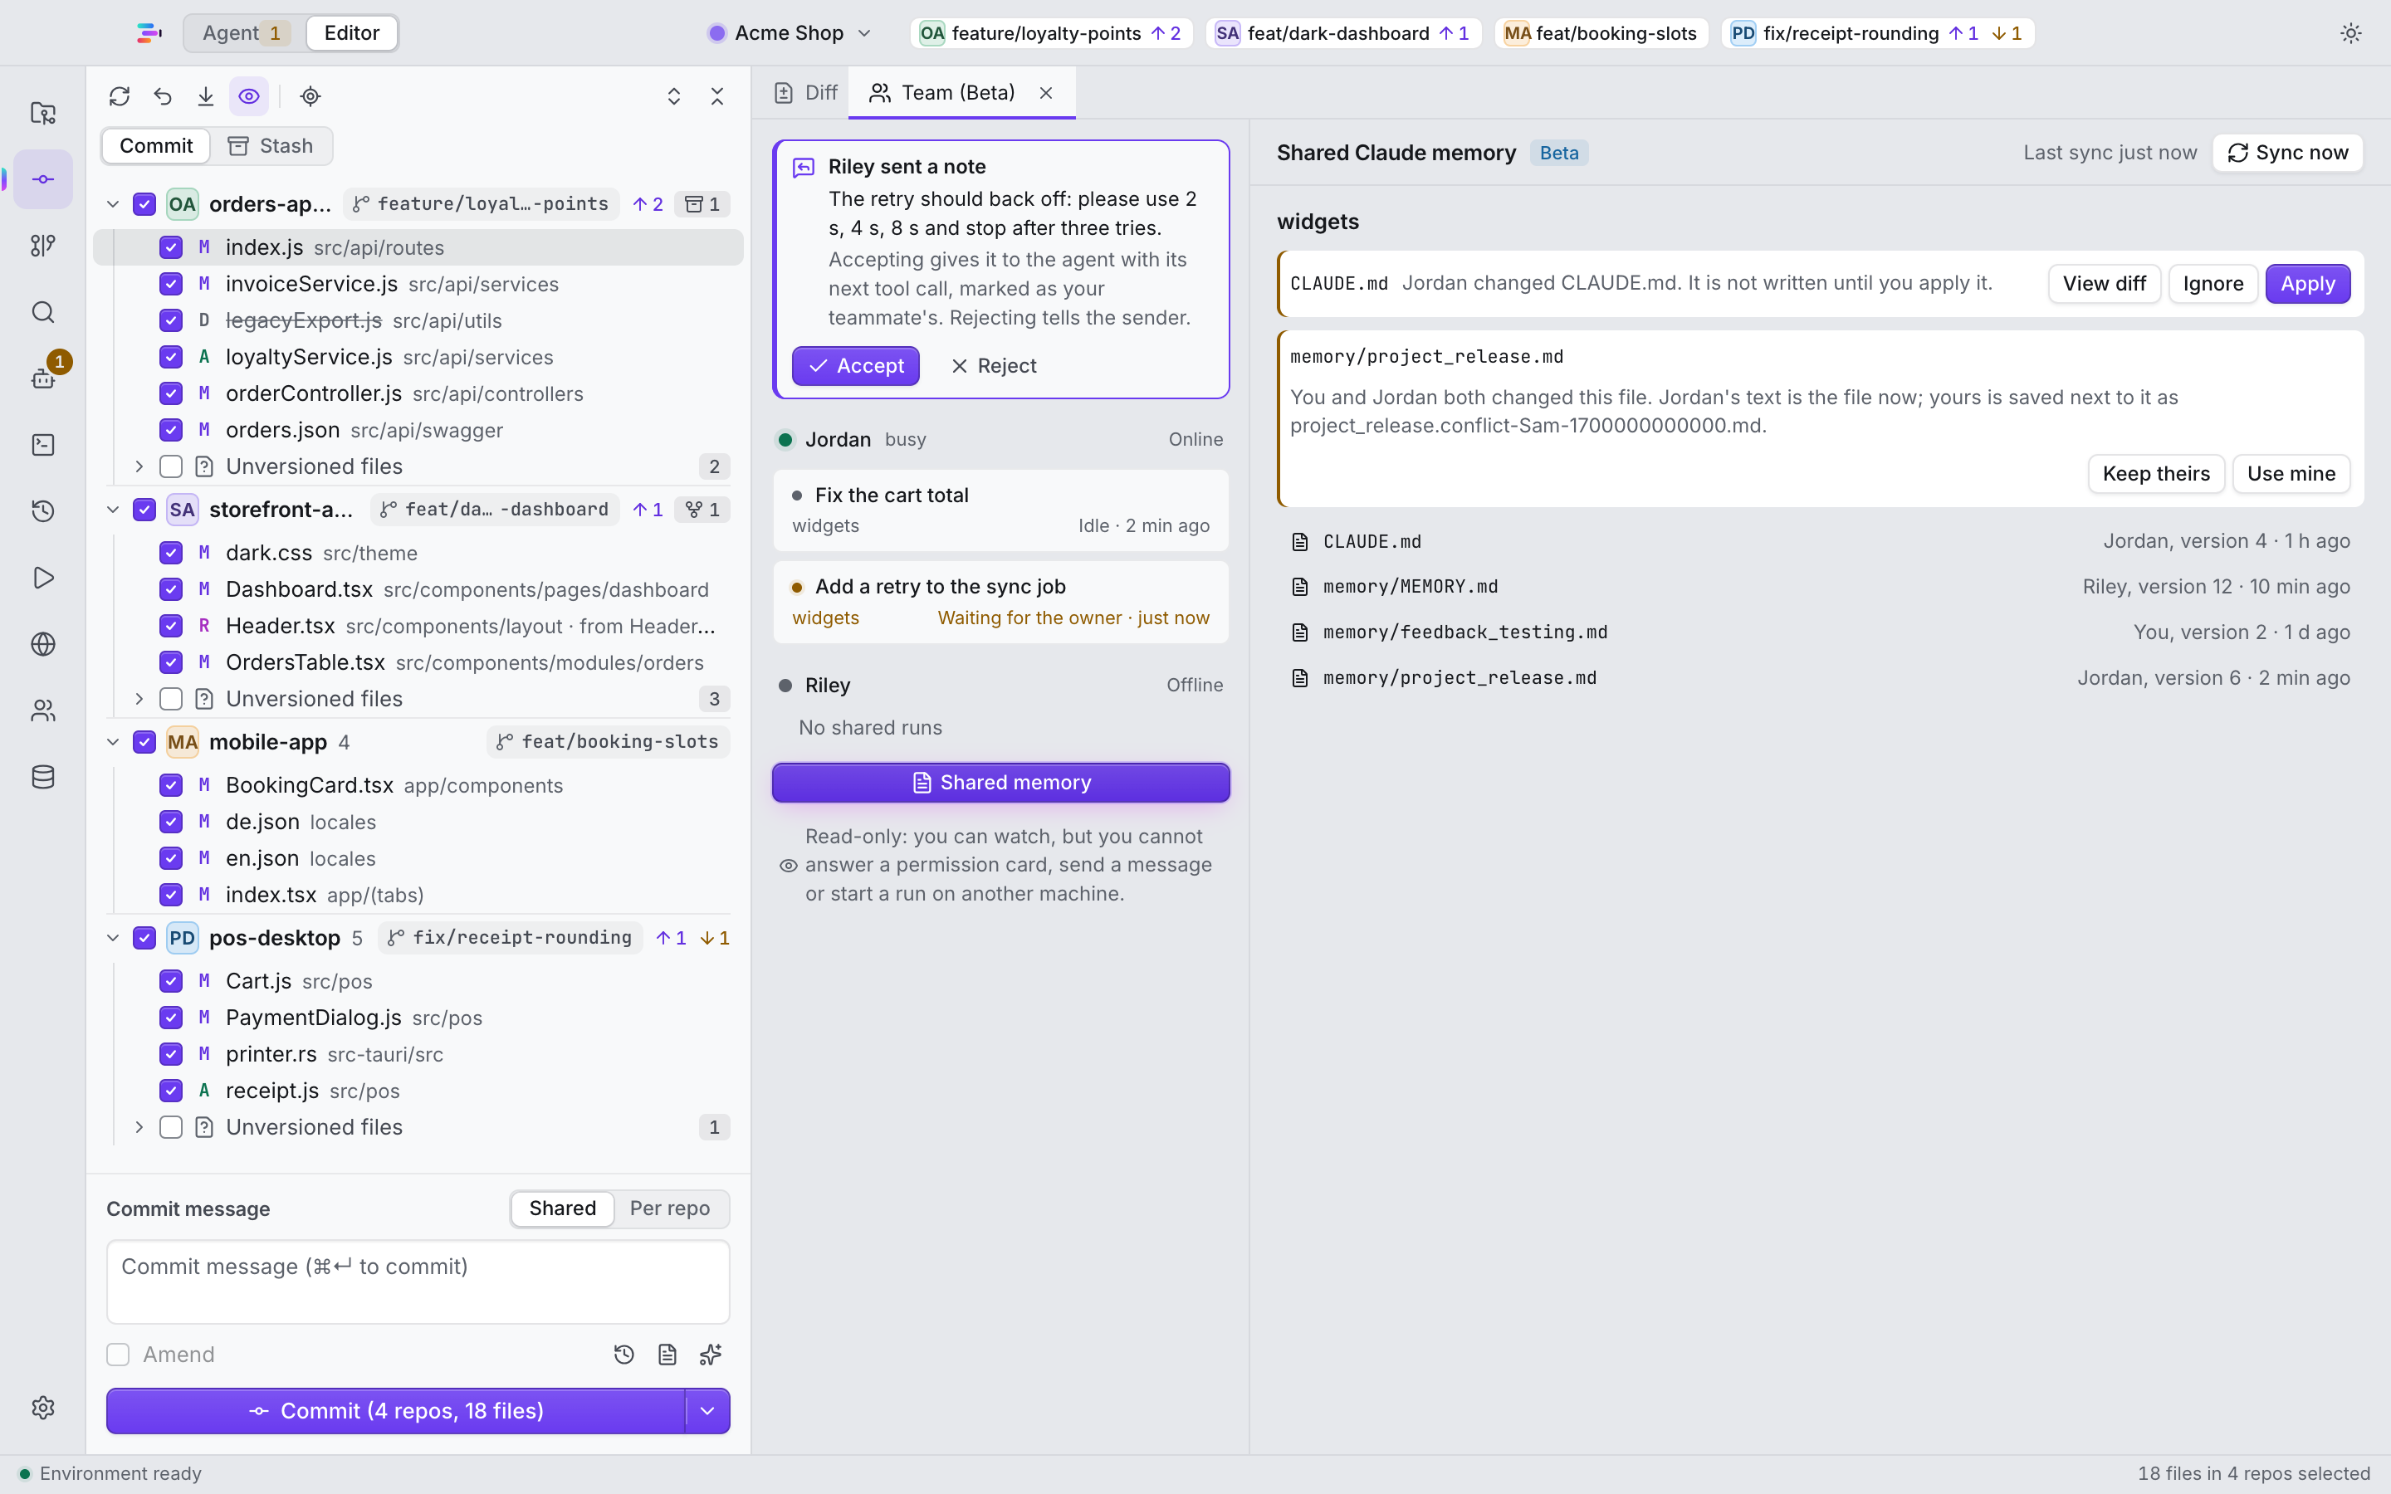The image size is (2391, 1494).
Task: Open the search icon in sidebar
Action: pyautogui.click(x=42, y=312)
